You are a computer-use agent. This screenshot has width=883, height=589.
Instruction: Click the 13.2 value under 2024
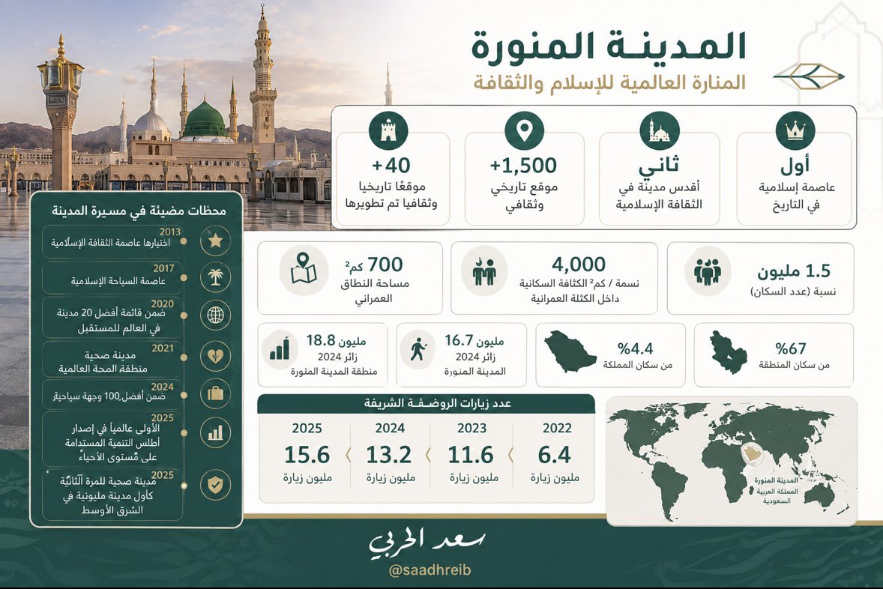(388, 454)
